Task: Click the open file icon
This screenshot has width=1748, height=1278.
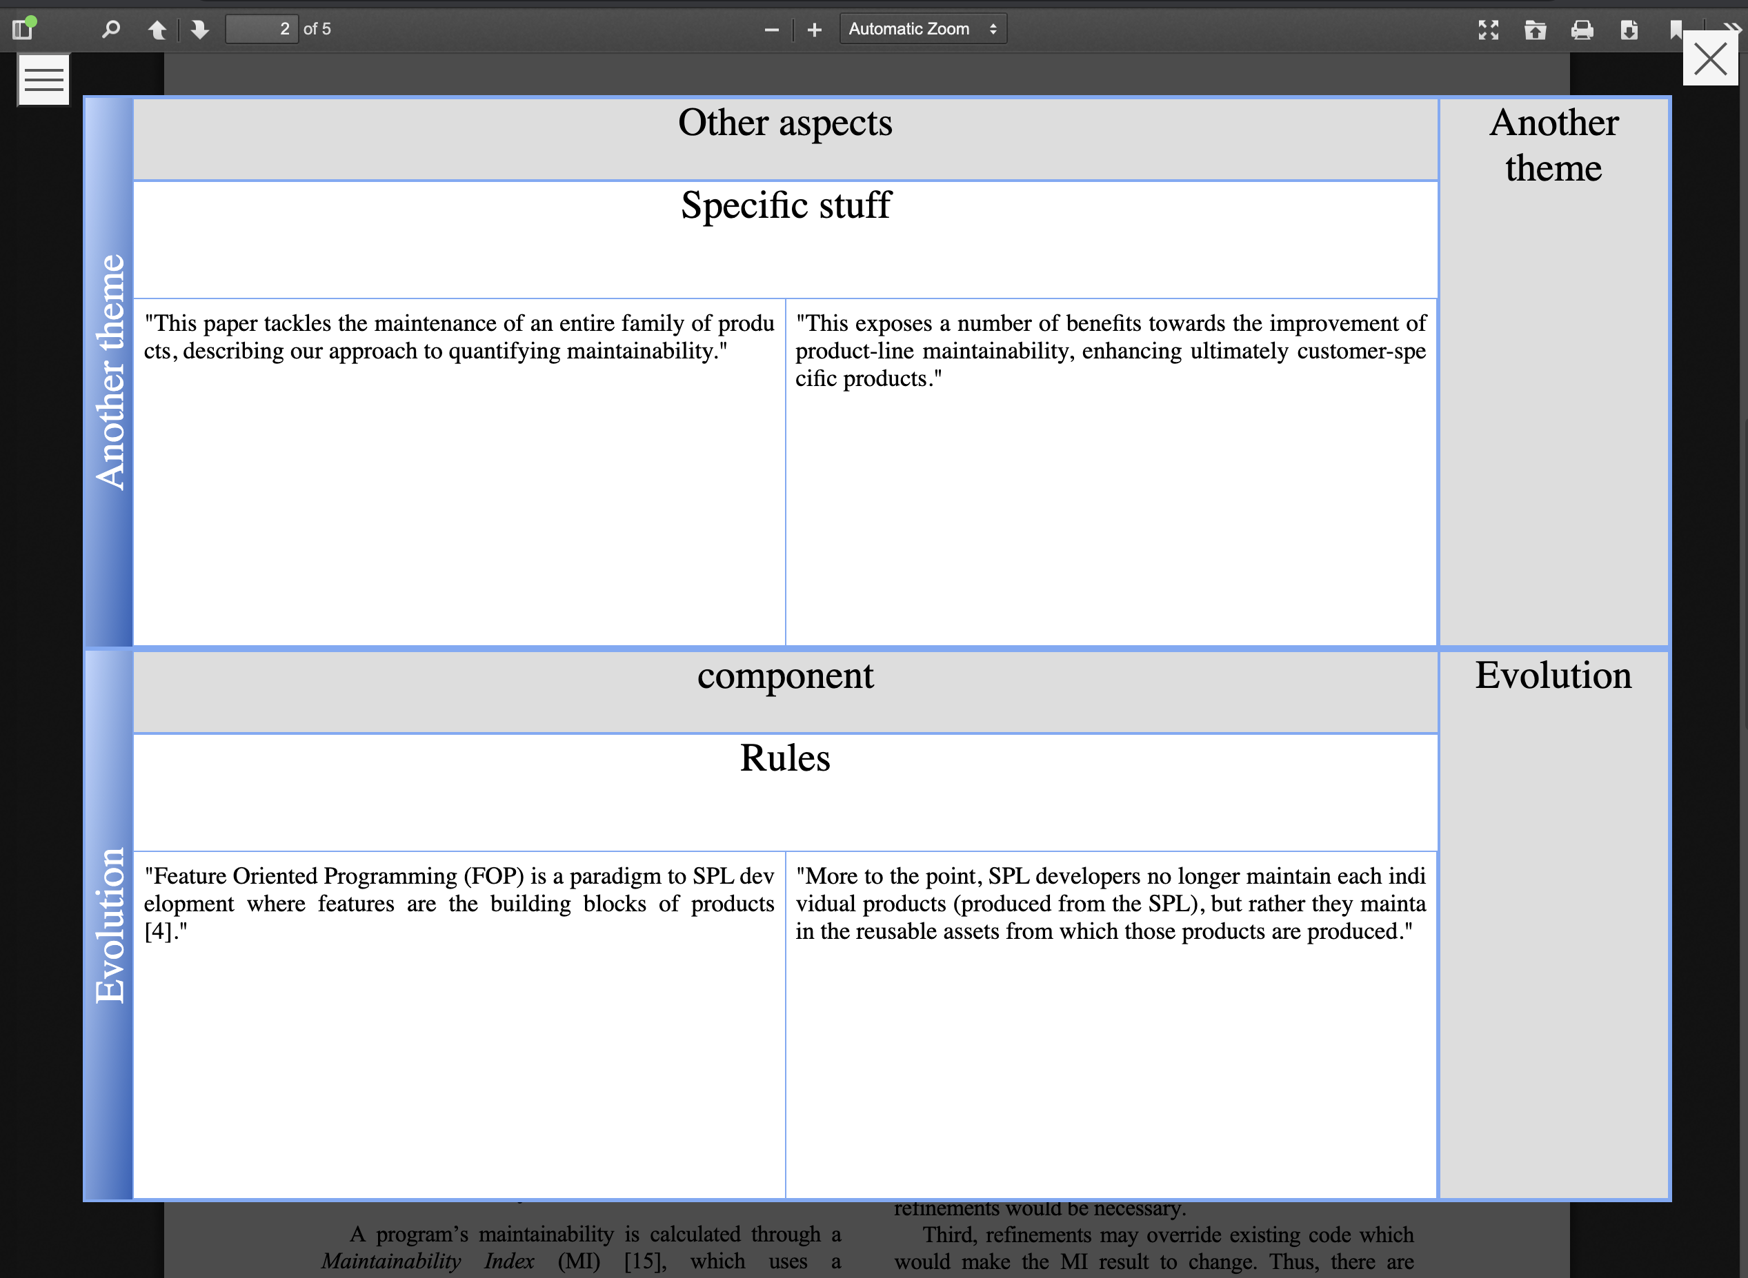Action: pos(1535,30)
